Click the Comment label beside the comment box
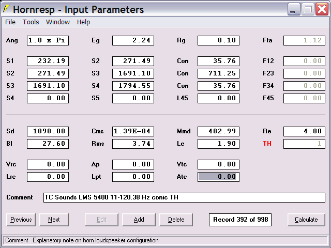Viewport: 331px width, 248px height. click(x=20, y=197)
